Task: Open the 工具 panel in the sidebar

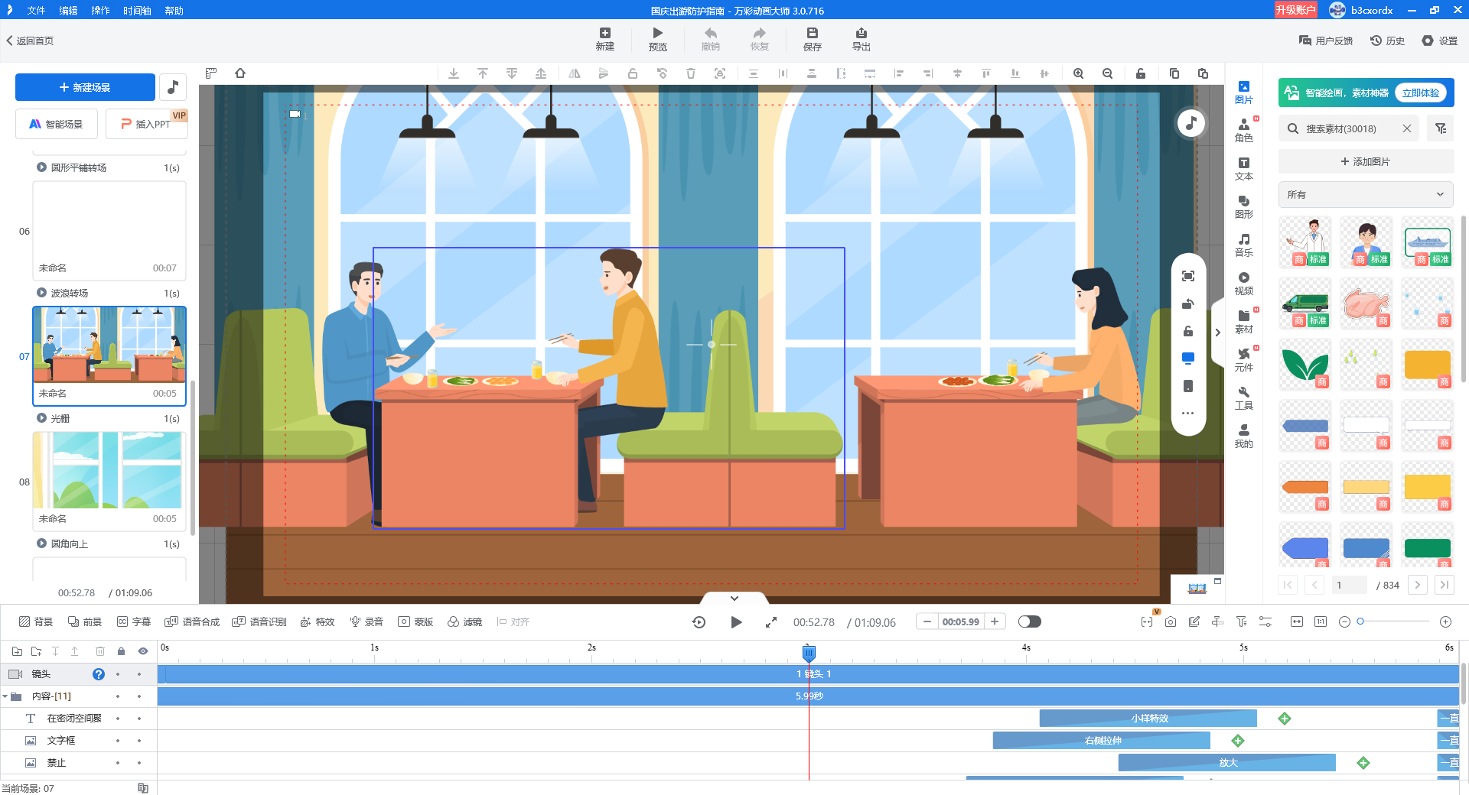Action: point(1244,398)
